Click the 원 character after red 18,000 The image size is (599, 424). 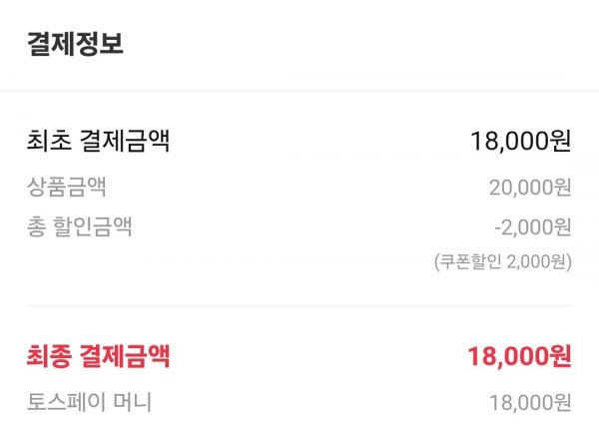(560, 356)
